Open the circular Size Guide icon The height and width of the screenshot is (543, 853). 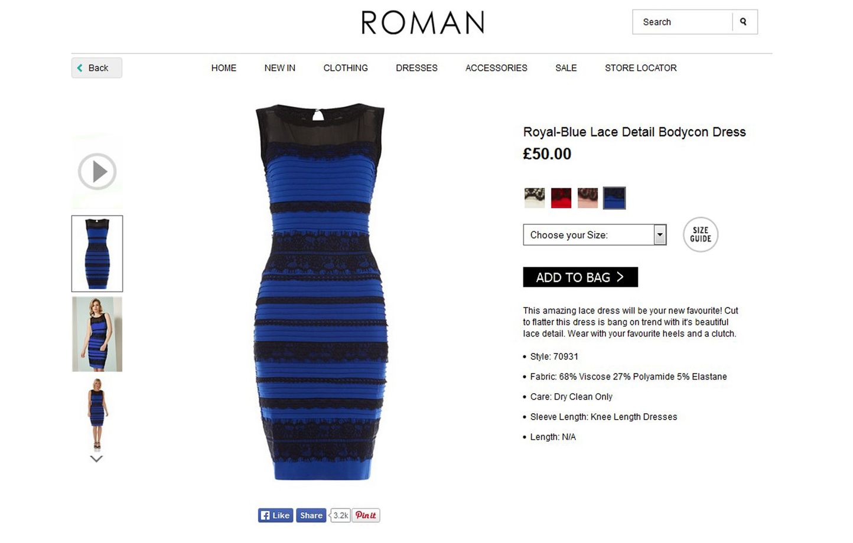(701, 235)
